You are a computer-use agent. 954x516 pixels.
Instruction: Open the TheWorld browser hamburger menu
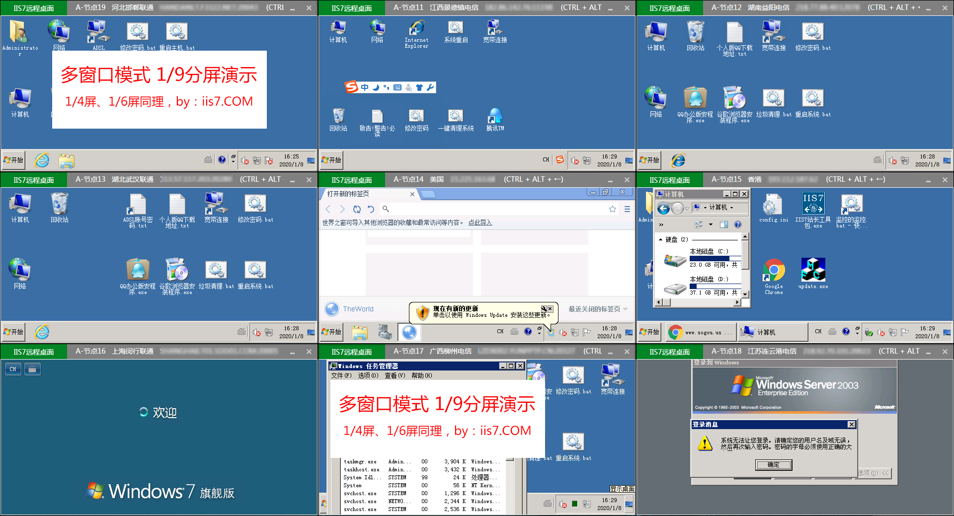click(x=627, y=209)
